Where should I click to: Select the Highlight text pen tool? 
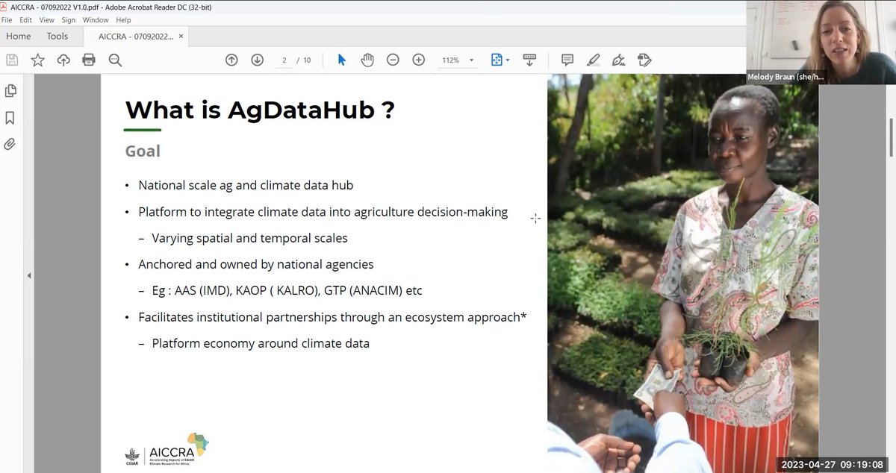coord(593,60)
